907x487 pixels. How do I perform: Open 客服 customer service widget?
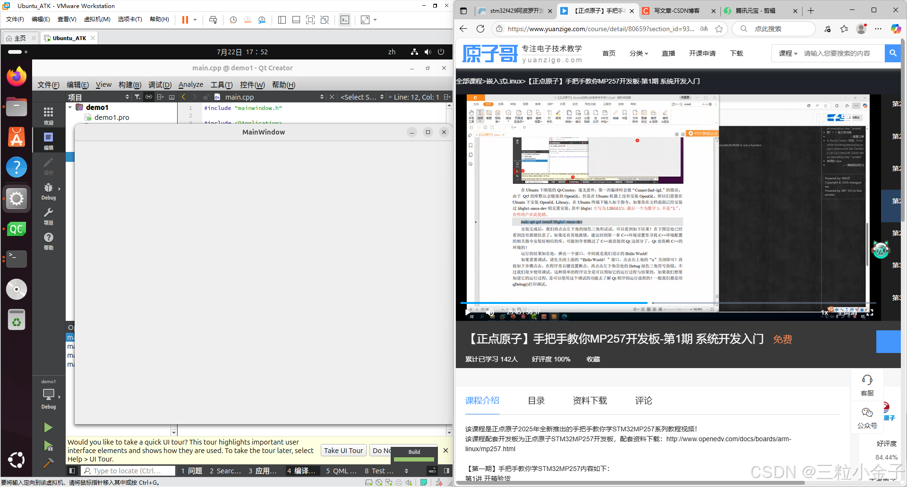coord(867,385)
